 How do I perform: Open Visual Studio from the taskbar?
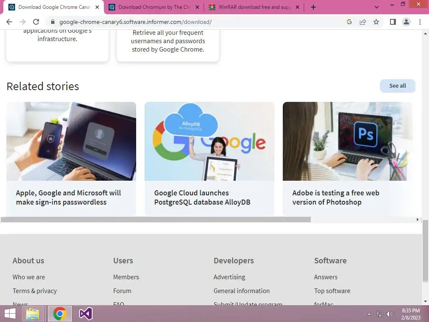coord(85,314)
